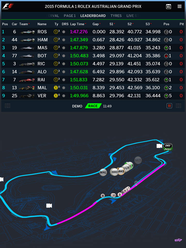Click the DRS Detect marker on track
Viewport: 186px width, 248px height.
coord(168,147)
